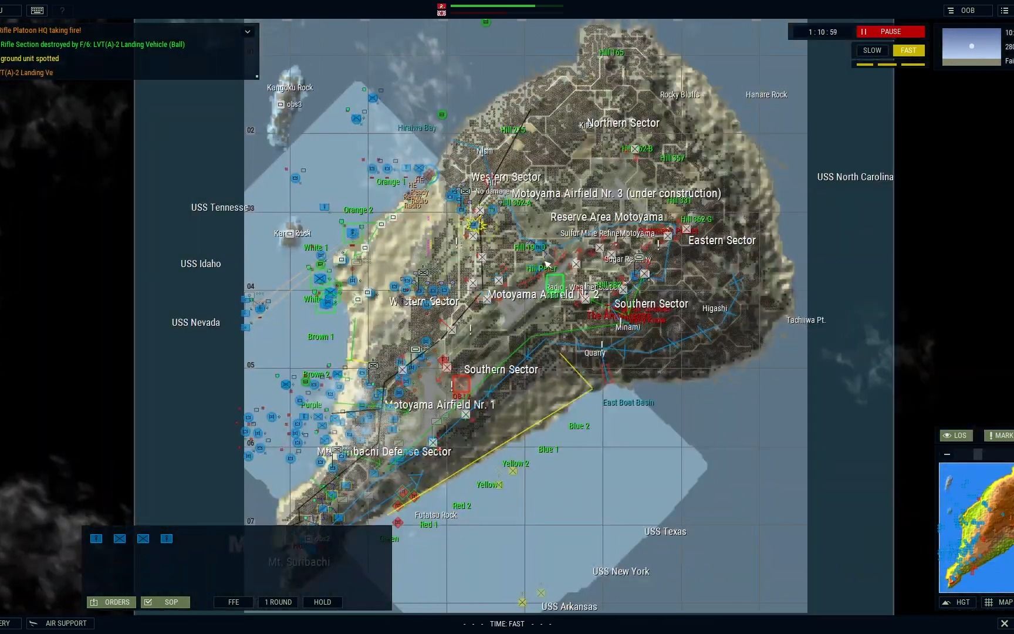1014x634 pixels.
Task: Click the East Boat Basin label
Action: (x=628, y=403)
